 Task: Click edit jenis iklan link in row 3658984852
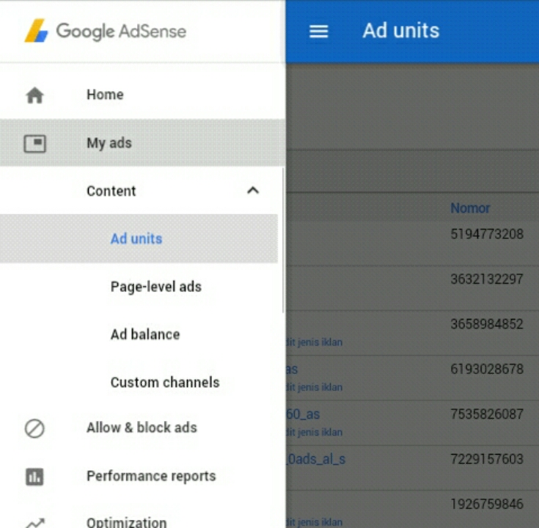[x=314, y=342]
